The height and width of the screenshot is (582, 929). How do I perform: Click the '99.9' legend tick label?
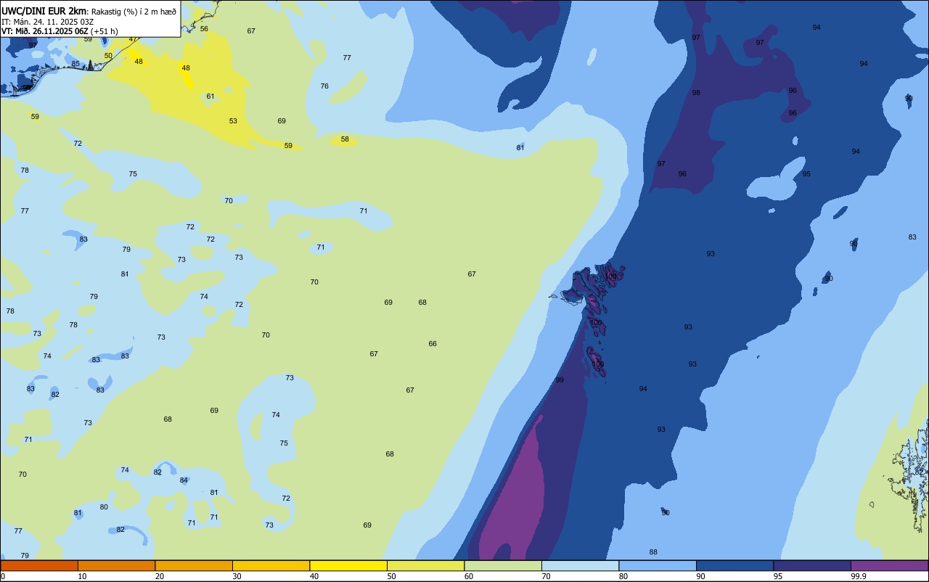[859, 576]
